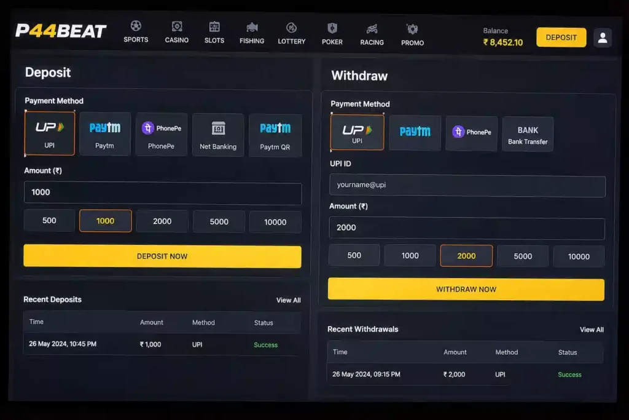The height and width of the screenshot is (420, 629).
Task: Select PhonePe as deposit payment method
Action: tap(162, 135)
